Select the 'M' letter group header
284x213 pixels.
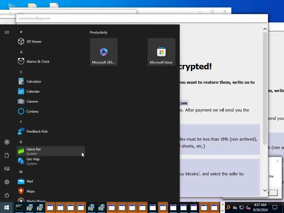pyautogui.click(x=21, y=172)
